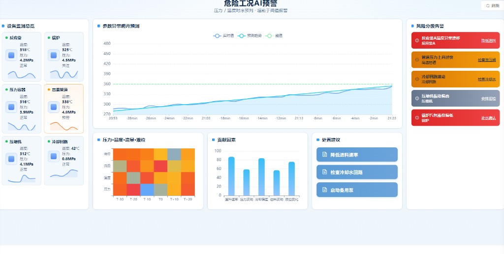Open the 压缩机 device icon
The image size is (504, 254).
coord(11,159)
